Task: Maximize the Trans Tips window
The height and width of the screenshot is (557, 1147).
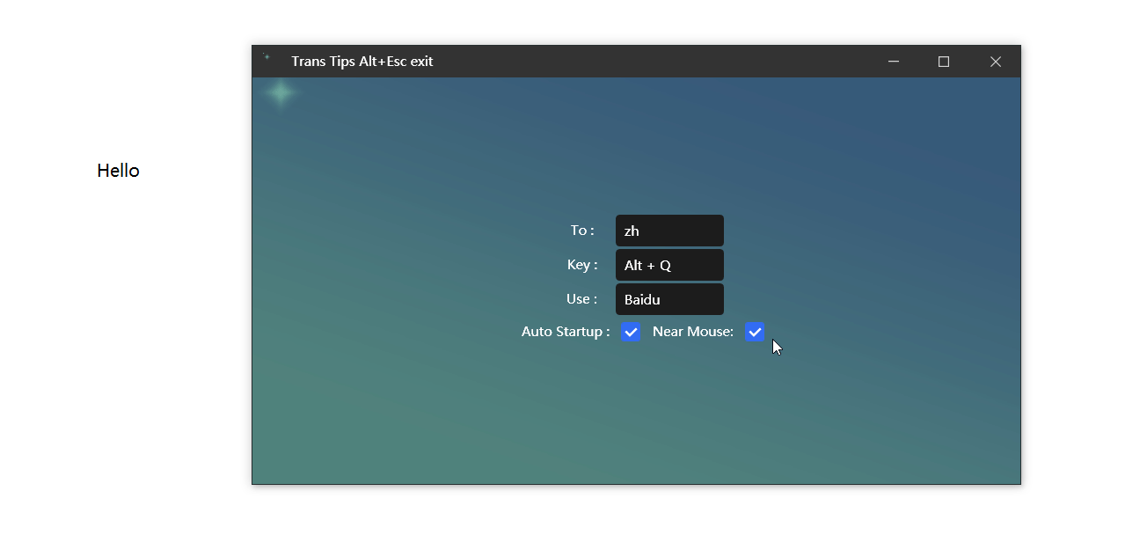Action: pos(944,62)
